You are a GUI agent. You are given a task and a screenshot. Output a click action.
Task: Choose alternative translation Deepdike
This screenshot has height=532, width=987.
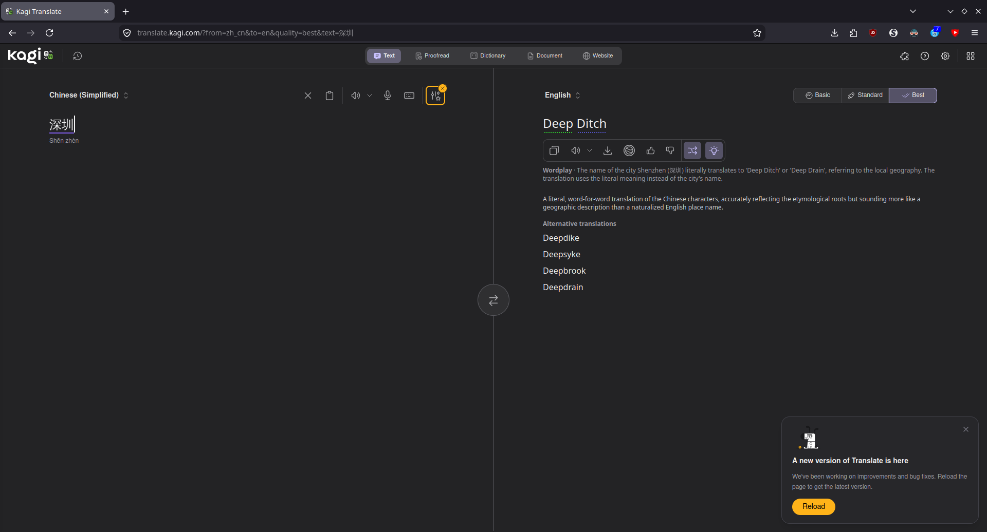tap(561, 238)
